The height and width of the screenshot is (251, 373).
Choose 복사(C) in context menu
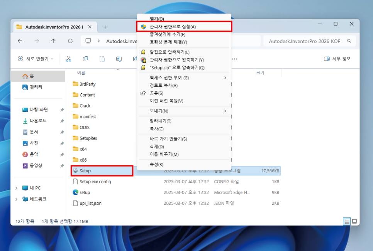pyautogui.click(x=184, y=129)
